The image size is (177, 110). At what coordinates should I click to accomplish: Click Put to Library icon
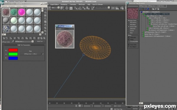point(27,38)
